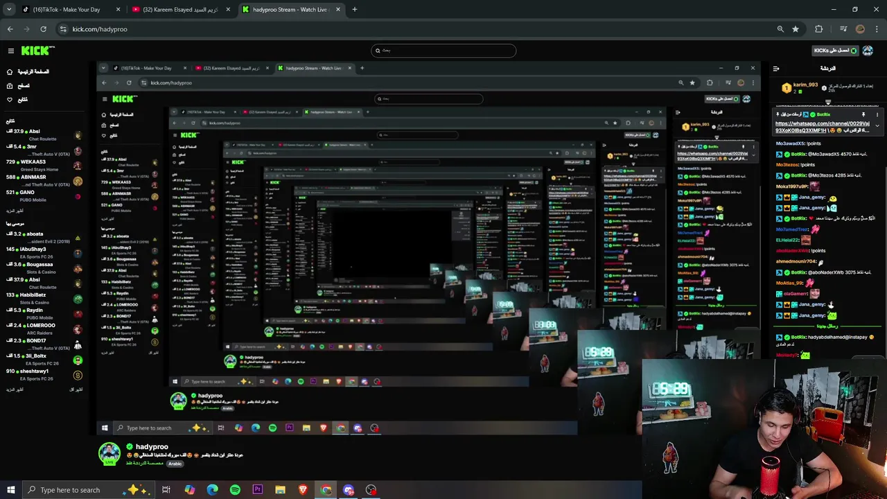Open sheshtawy1 channel in outermost sidebar
887x499 pixels.
pos(43,374)
